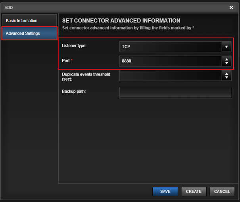Click the TCP listener type combo box
The height and width of the screenshot is (202, 240).
175,47
